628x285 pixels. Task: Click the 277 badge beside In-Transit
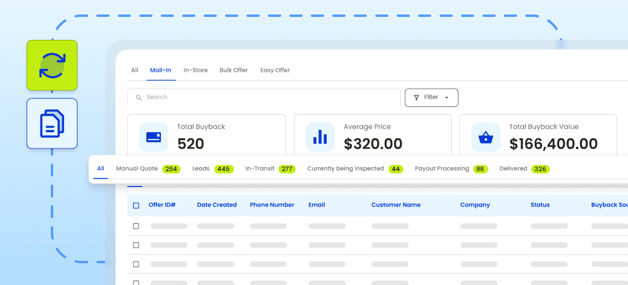287,169
